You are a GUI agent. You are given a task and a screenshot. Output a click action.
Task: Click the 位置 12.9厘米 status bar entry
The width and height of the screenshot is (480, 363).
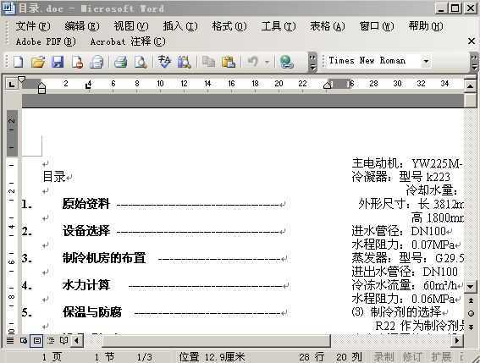[212, 357]
